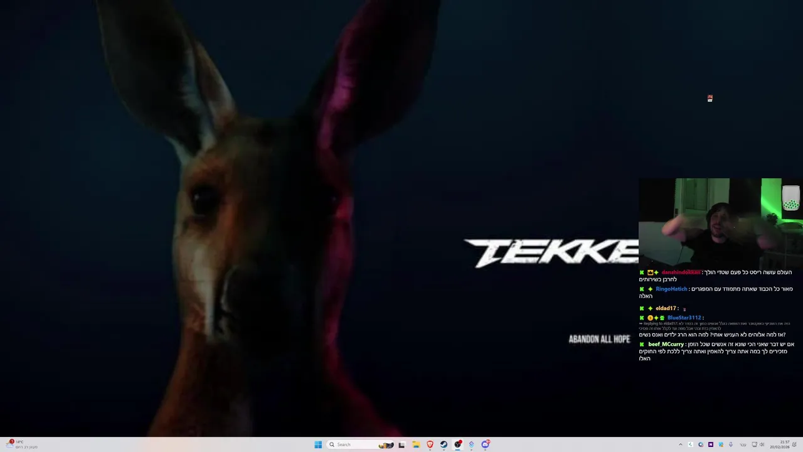Click username BlueStar3112 in chat
This screenshot has width=803, height=452.
pos(684,318)
